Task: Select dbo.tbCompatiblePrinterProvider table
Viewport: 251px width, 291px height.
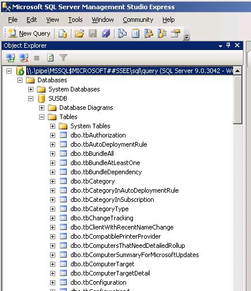Action: point(116,236)
